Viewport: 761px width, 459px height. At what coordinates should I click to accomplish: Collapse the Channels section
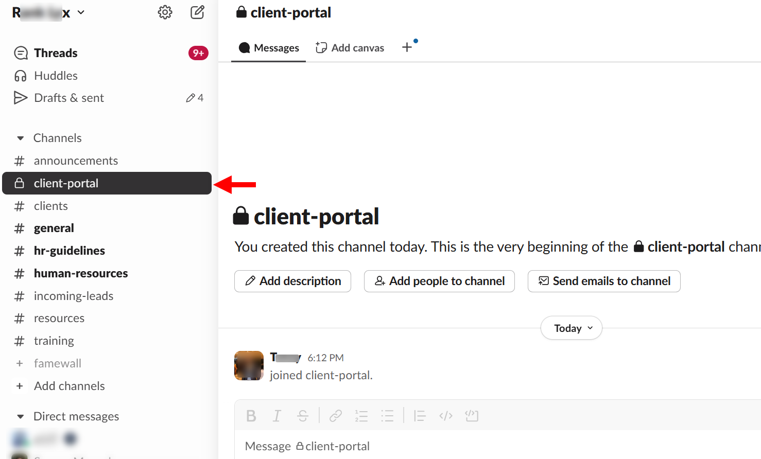tap(21, 138)
